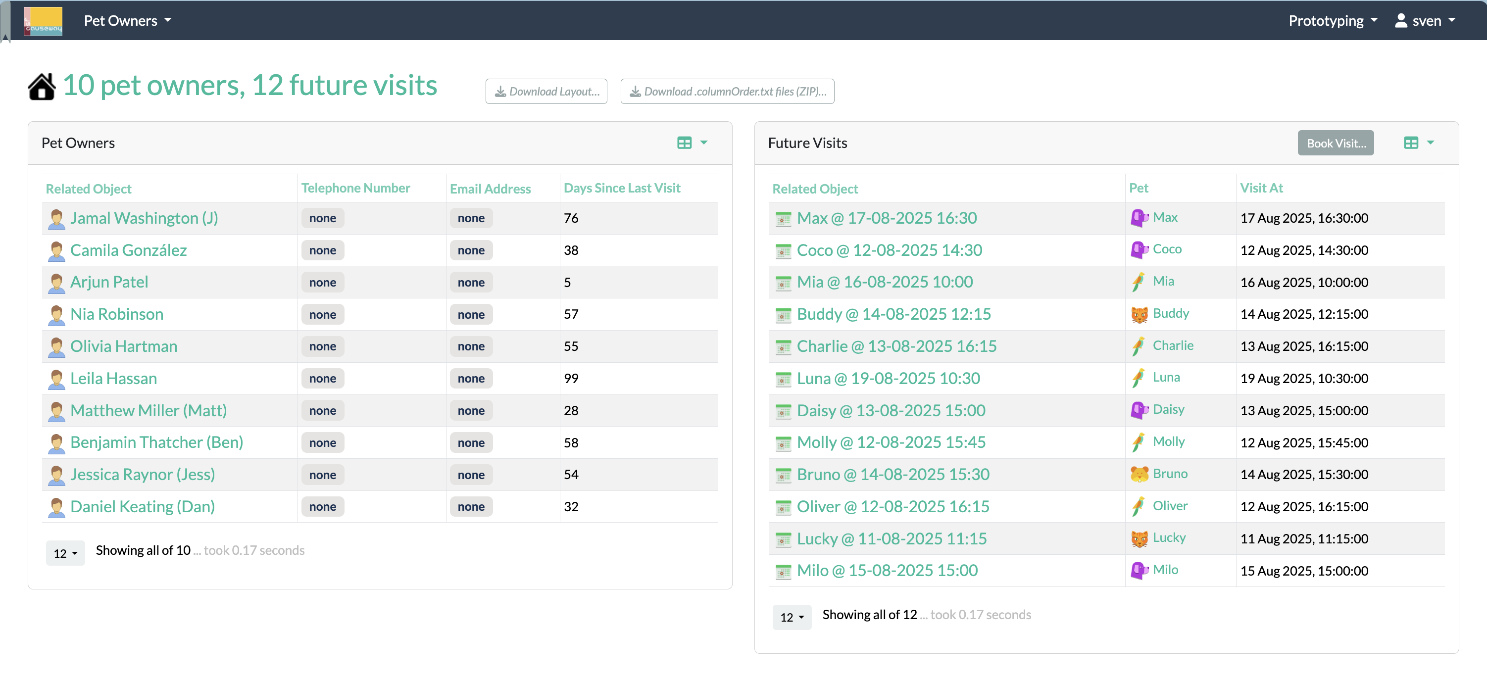Click the person icon next to Arjun Patel
Image resolution: width=1487 pixels, height=681 pixels.
(56, 282)
